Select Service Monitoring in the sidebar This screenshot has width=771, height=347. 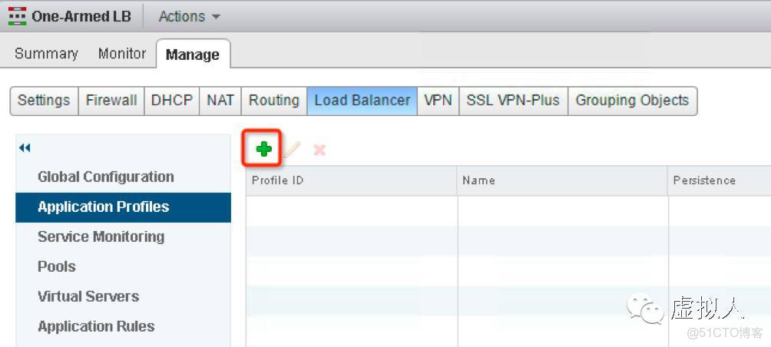pyautogui.click(x=123, y=237)
